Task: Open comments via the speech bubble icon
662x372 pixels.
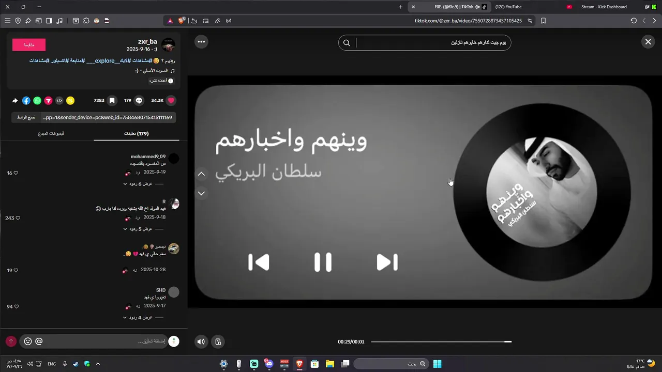Action: coord(139,100)
